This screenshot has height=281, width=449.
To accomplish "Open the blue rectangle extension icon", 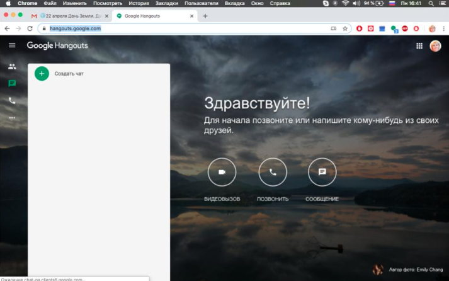I will coord(382,28).
